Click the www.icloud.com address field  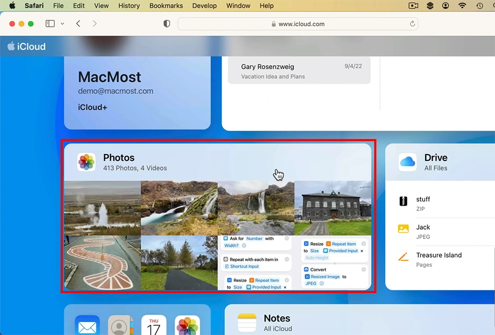(297, 24)
